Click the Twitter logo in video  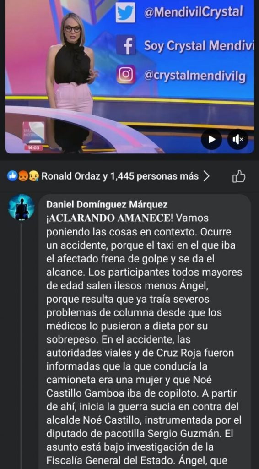coord(125,12)
